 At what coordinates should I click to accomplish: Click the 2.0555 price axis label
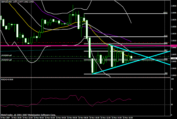click(174, 27)
